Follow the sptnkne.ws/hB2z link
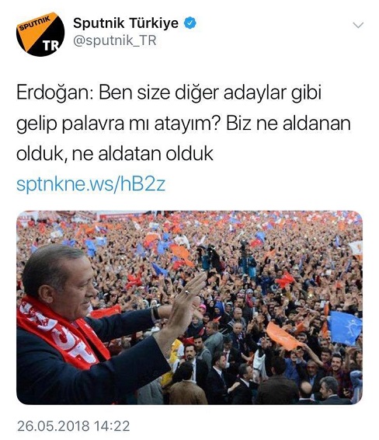The image size is (379, 440). pos(91,184)
